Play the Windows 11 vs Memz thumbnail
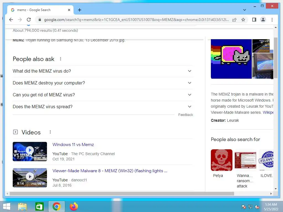 pos(30,152)
